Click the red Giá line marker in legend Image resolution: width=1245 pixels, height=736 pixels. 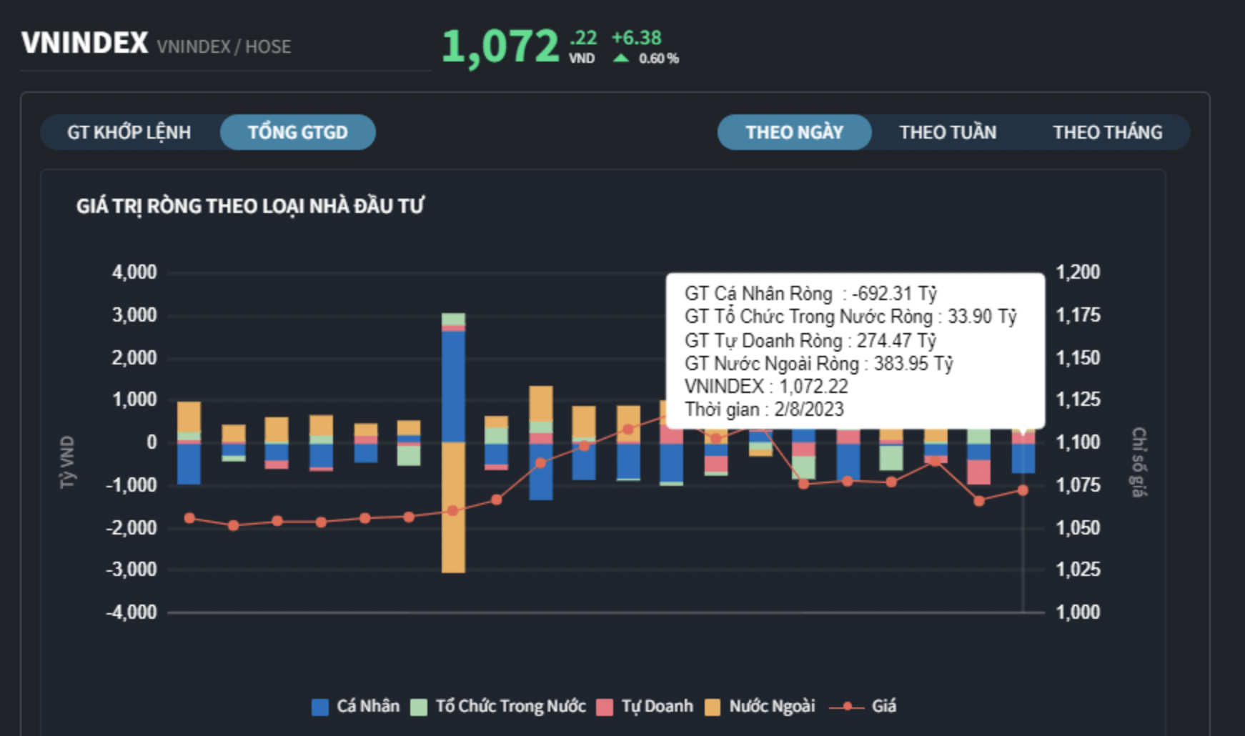[847, 707]
